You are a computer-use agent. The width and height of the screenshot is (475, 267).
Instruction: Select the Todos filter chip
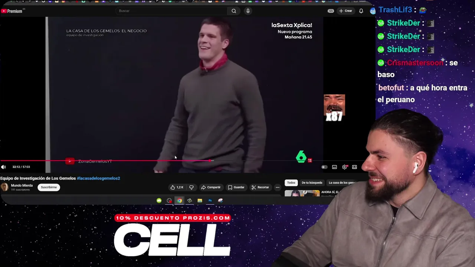coord(291,183)
